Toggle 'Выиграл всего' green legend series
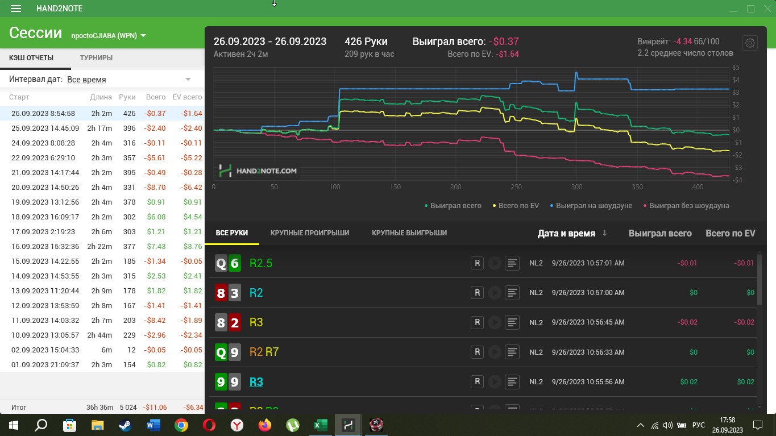 coord(453,205)
